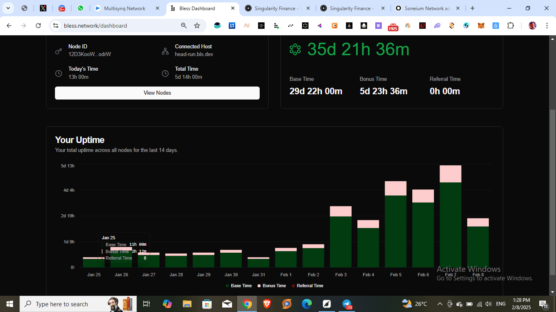This screenshot has width=556, height=312.
Task: Toggle Base Time series in chart legend
Action: click(x=239, y=286)
